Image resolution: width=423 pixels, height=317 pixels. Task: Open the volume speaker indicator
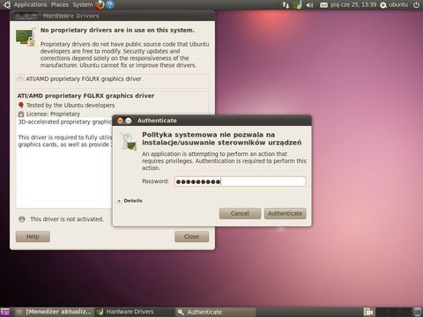(x=309, y=4)
